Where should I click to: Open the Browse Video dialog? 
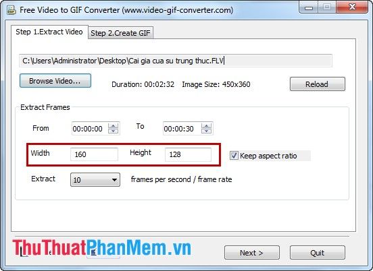[x=55, y=81]
